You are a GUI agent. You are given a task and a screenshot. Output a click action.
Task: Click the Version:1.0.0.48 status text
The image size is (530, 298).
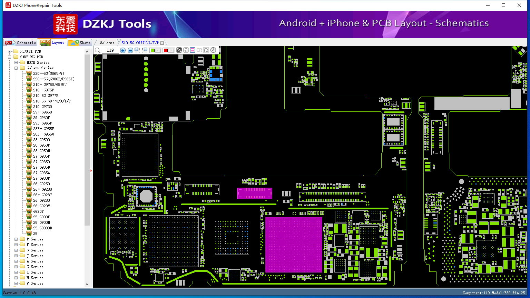(19, 293)
